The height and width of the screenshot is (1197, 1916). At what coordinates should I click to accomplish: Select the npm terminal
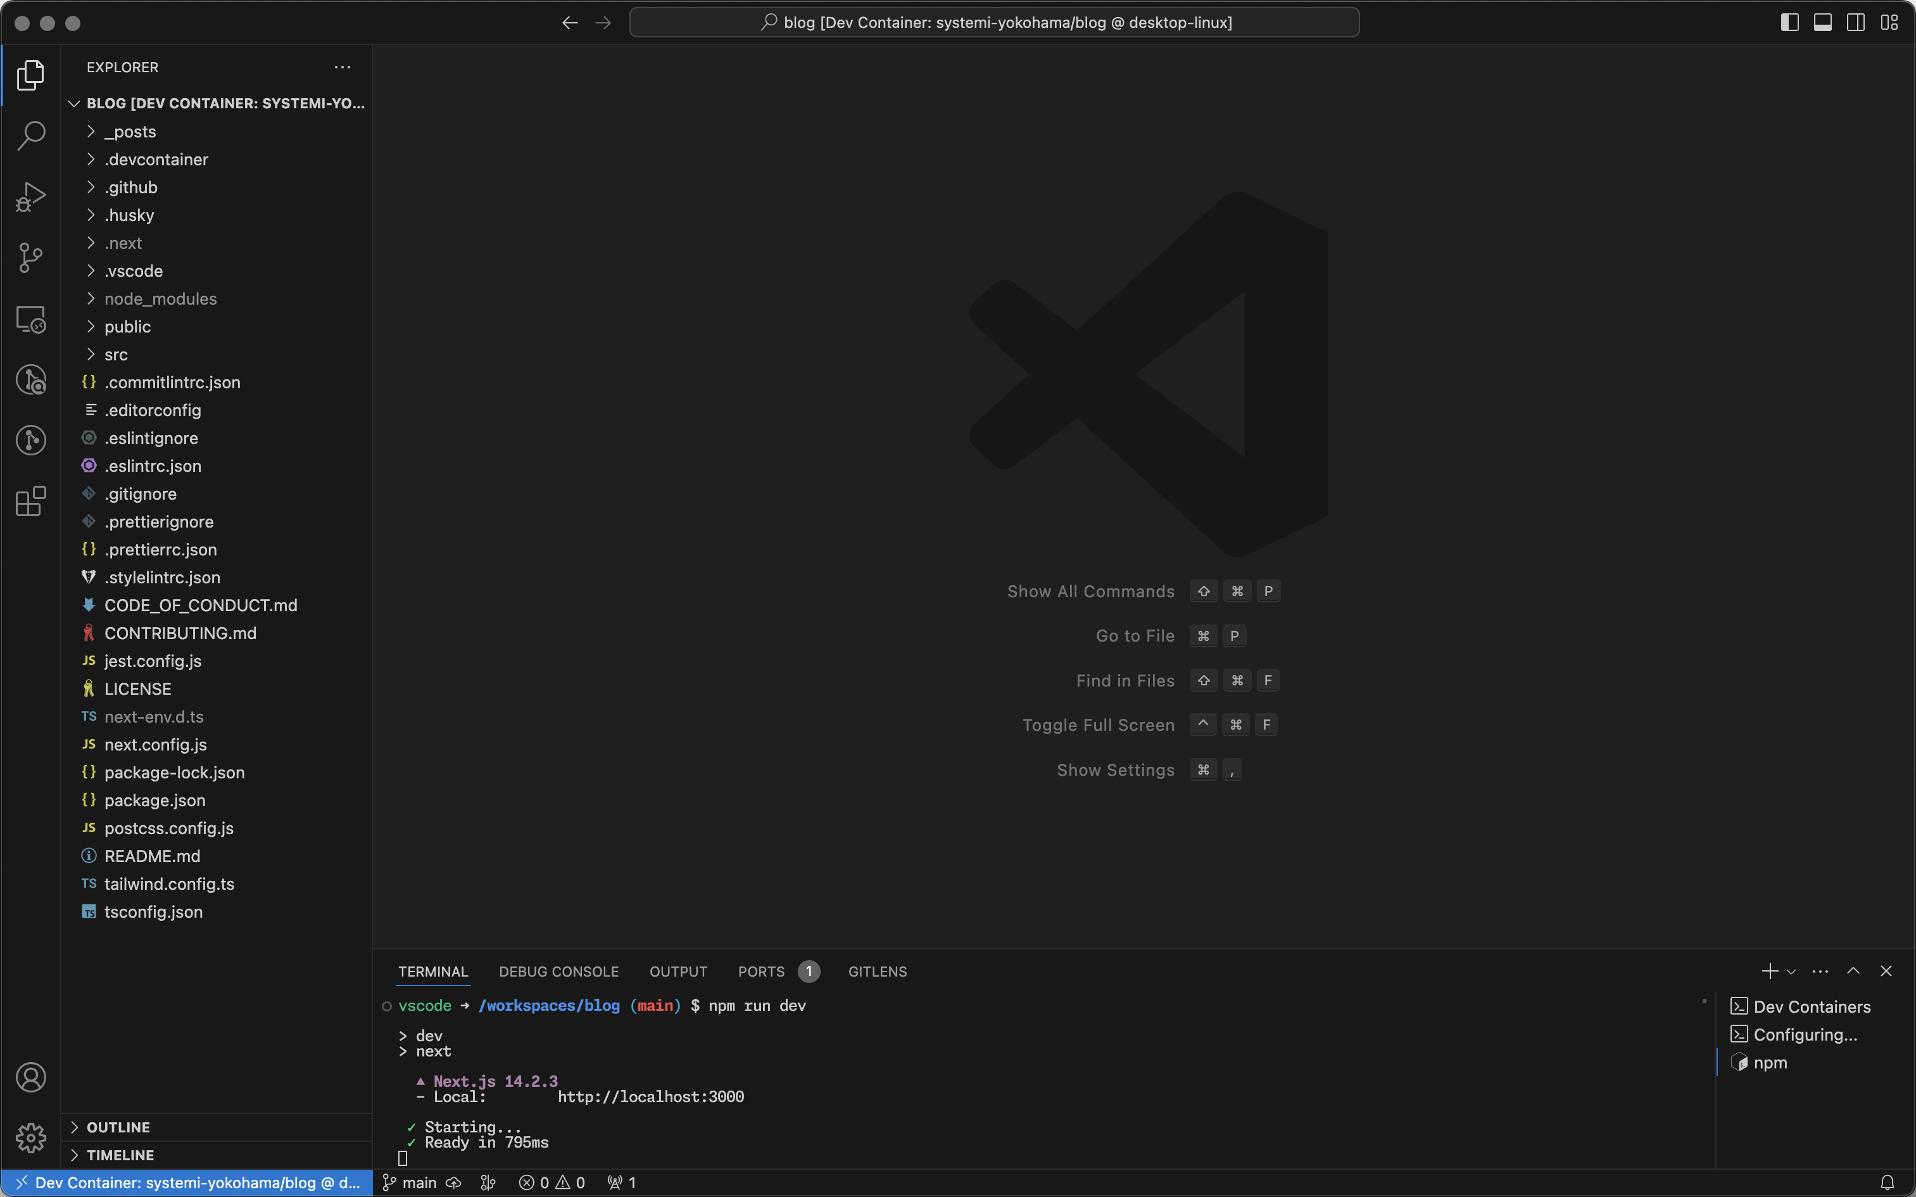tap(1812, 1063)
